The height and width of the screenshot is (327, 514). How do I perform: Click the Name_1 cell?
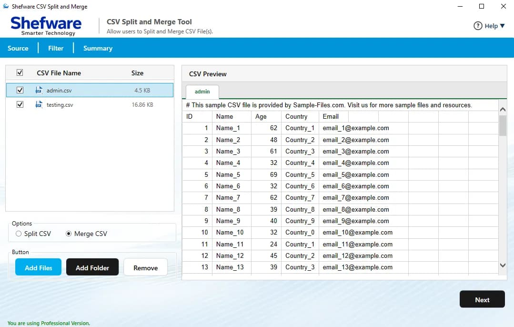(232, 128)
